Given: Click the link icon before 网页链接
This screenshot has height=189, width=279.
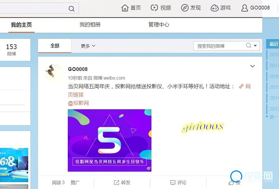Looking at the screenshot, I should tap(241, 86).
